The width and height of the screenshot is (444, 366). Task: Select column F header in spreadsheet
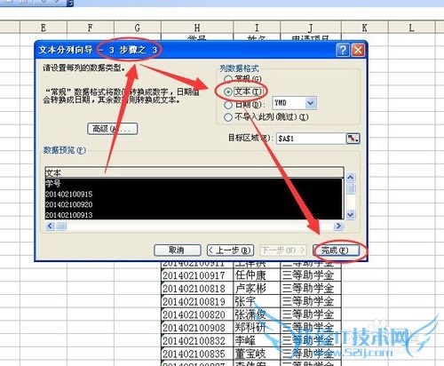tap(91, 28)
